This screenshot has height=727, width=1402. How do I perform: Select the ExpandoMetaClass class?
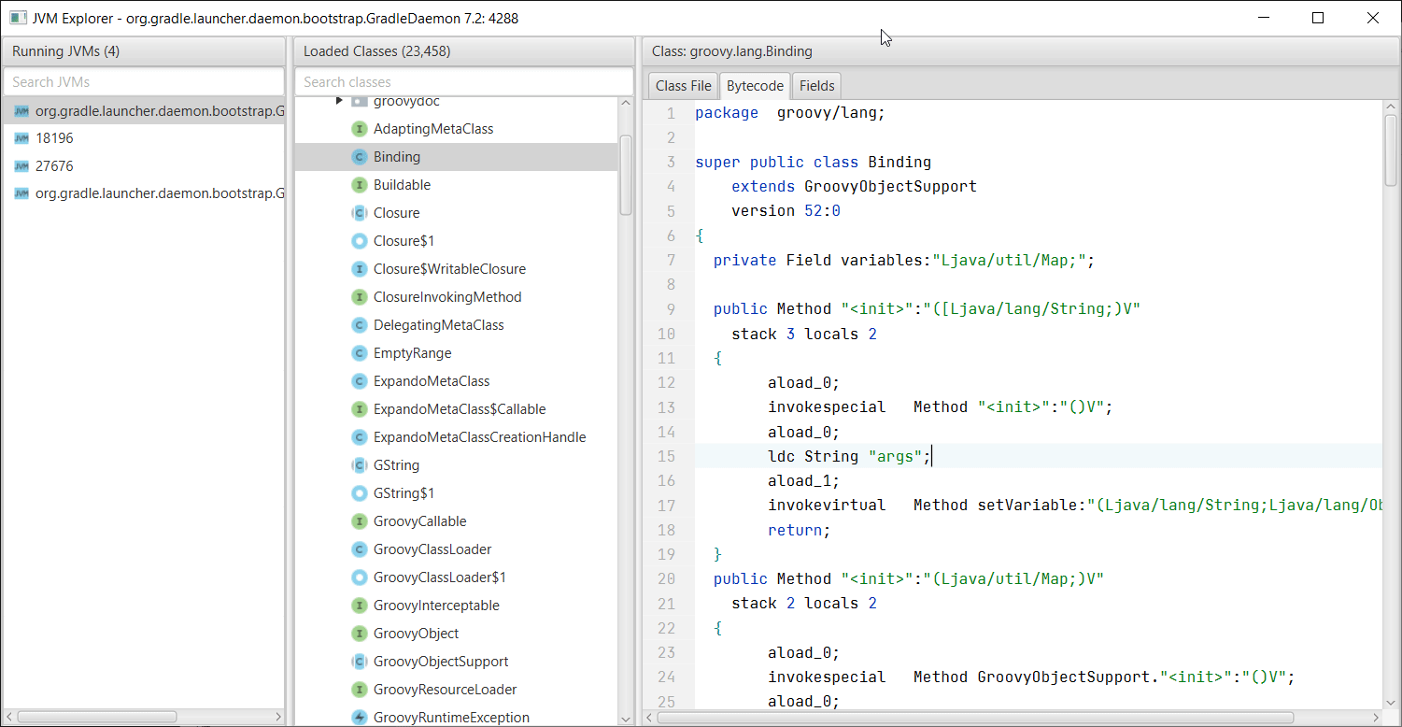(457, 381)
